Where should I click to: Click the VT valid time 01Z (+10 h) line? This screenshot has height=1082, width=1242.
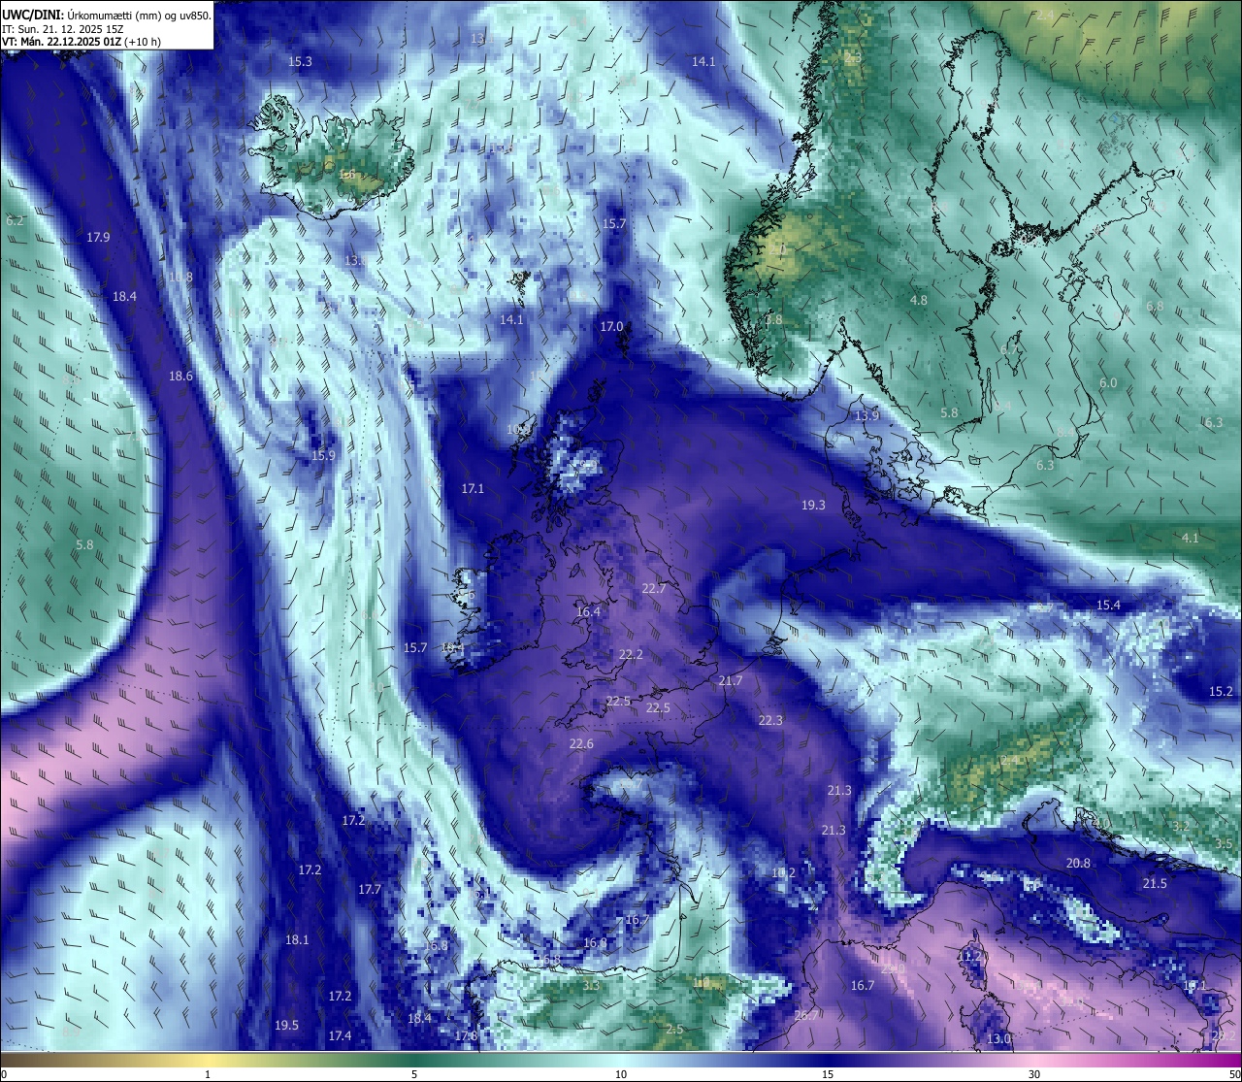click(82, 42)
